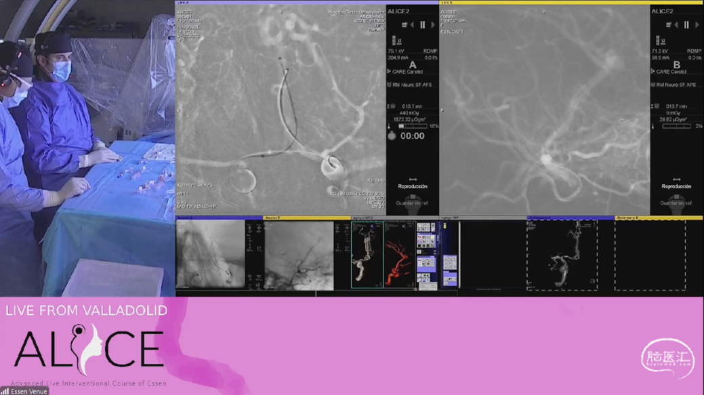Select the Assist B tab
704x395 pixels.
(x=307, y=217)
